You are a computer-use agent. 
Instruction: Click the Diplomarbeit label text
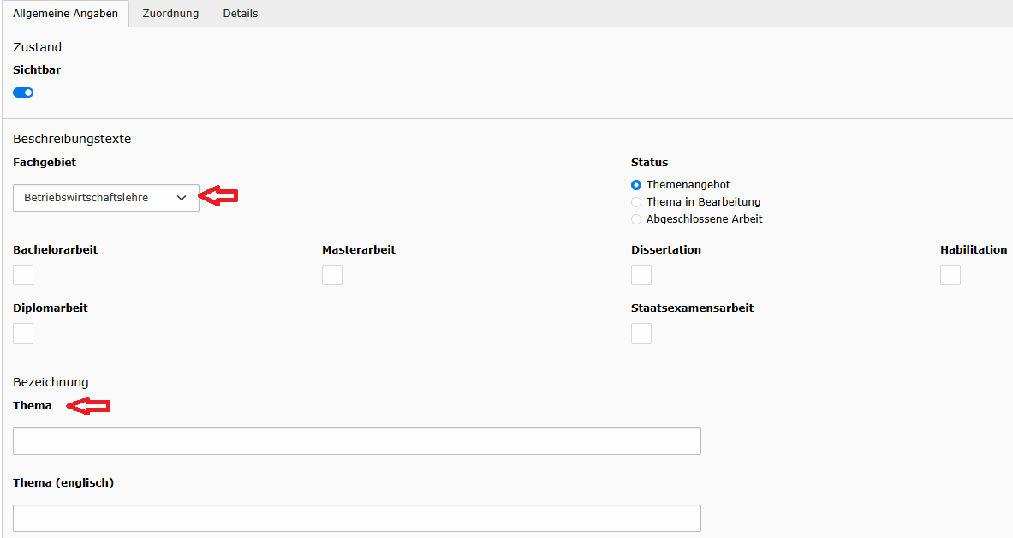pyautogui.click(x=51, y=308)
